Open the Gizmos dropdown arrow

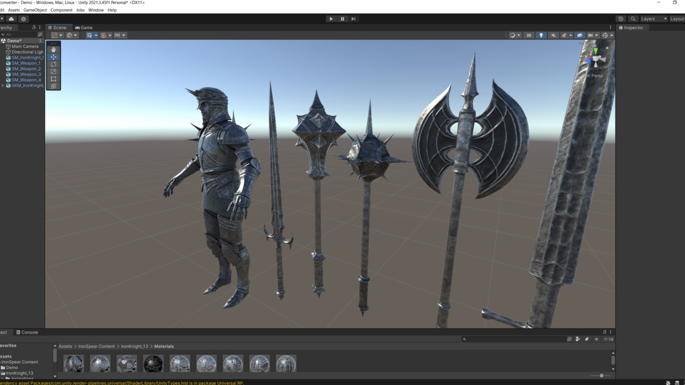(612, 35)
